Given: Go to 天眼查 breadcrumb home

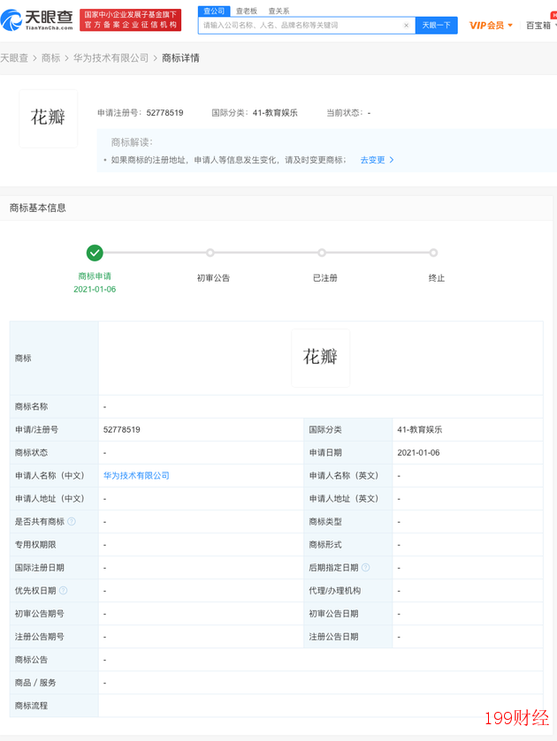Looking at the screenshot, I should [14, 58].
